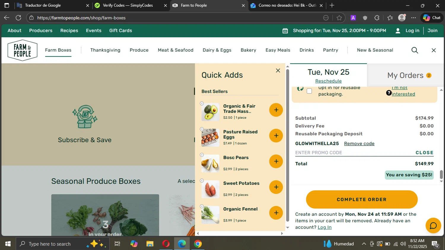Click the reusable packaging help question mark

(x=389, y=93)
